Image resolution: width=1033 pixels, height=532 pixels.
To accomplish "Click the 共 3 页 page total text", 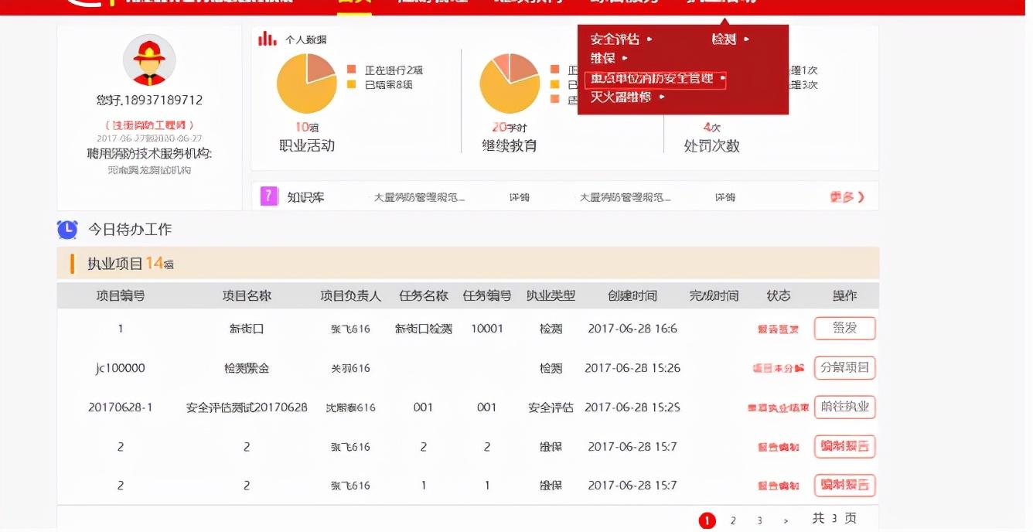I will pos(834,519).
